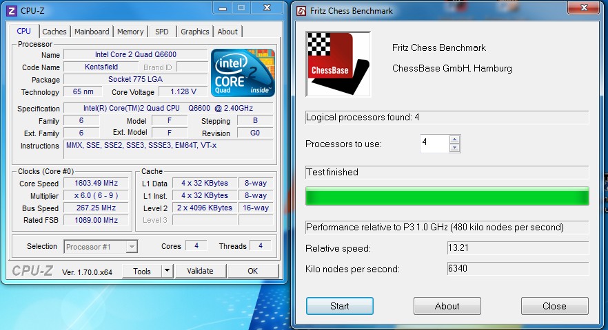Open the About tab in CPU-Z
Screen dimensions: 608x330
point(227,32)
